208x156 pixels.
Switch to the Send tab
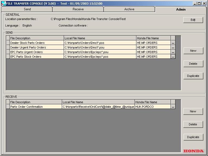pos(27,9)
